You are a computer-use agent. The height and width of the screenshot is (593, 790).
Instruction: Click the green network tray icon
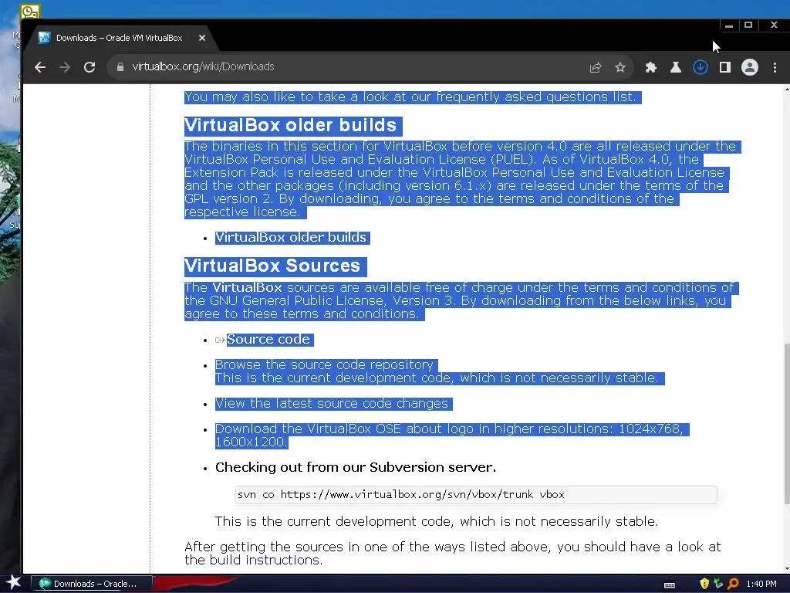tap(718, 584)
